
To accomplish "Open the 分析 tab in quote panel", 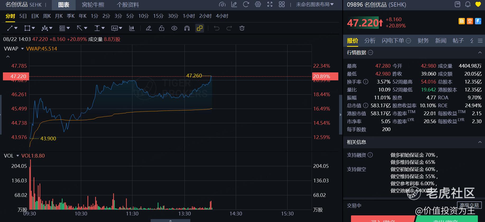I will point(370,41).
